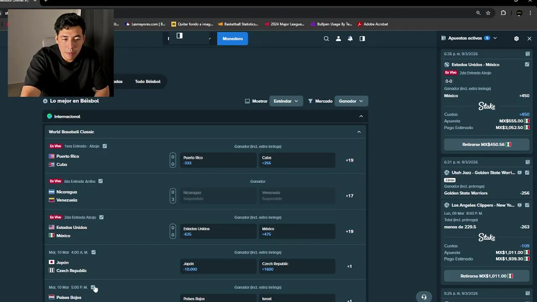The height and width of the screenshot is (302, 537).
Task: Open stats chart icon for Japón - Czech Republic
Action: [x=93, y=252]
